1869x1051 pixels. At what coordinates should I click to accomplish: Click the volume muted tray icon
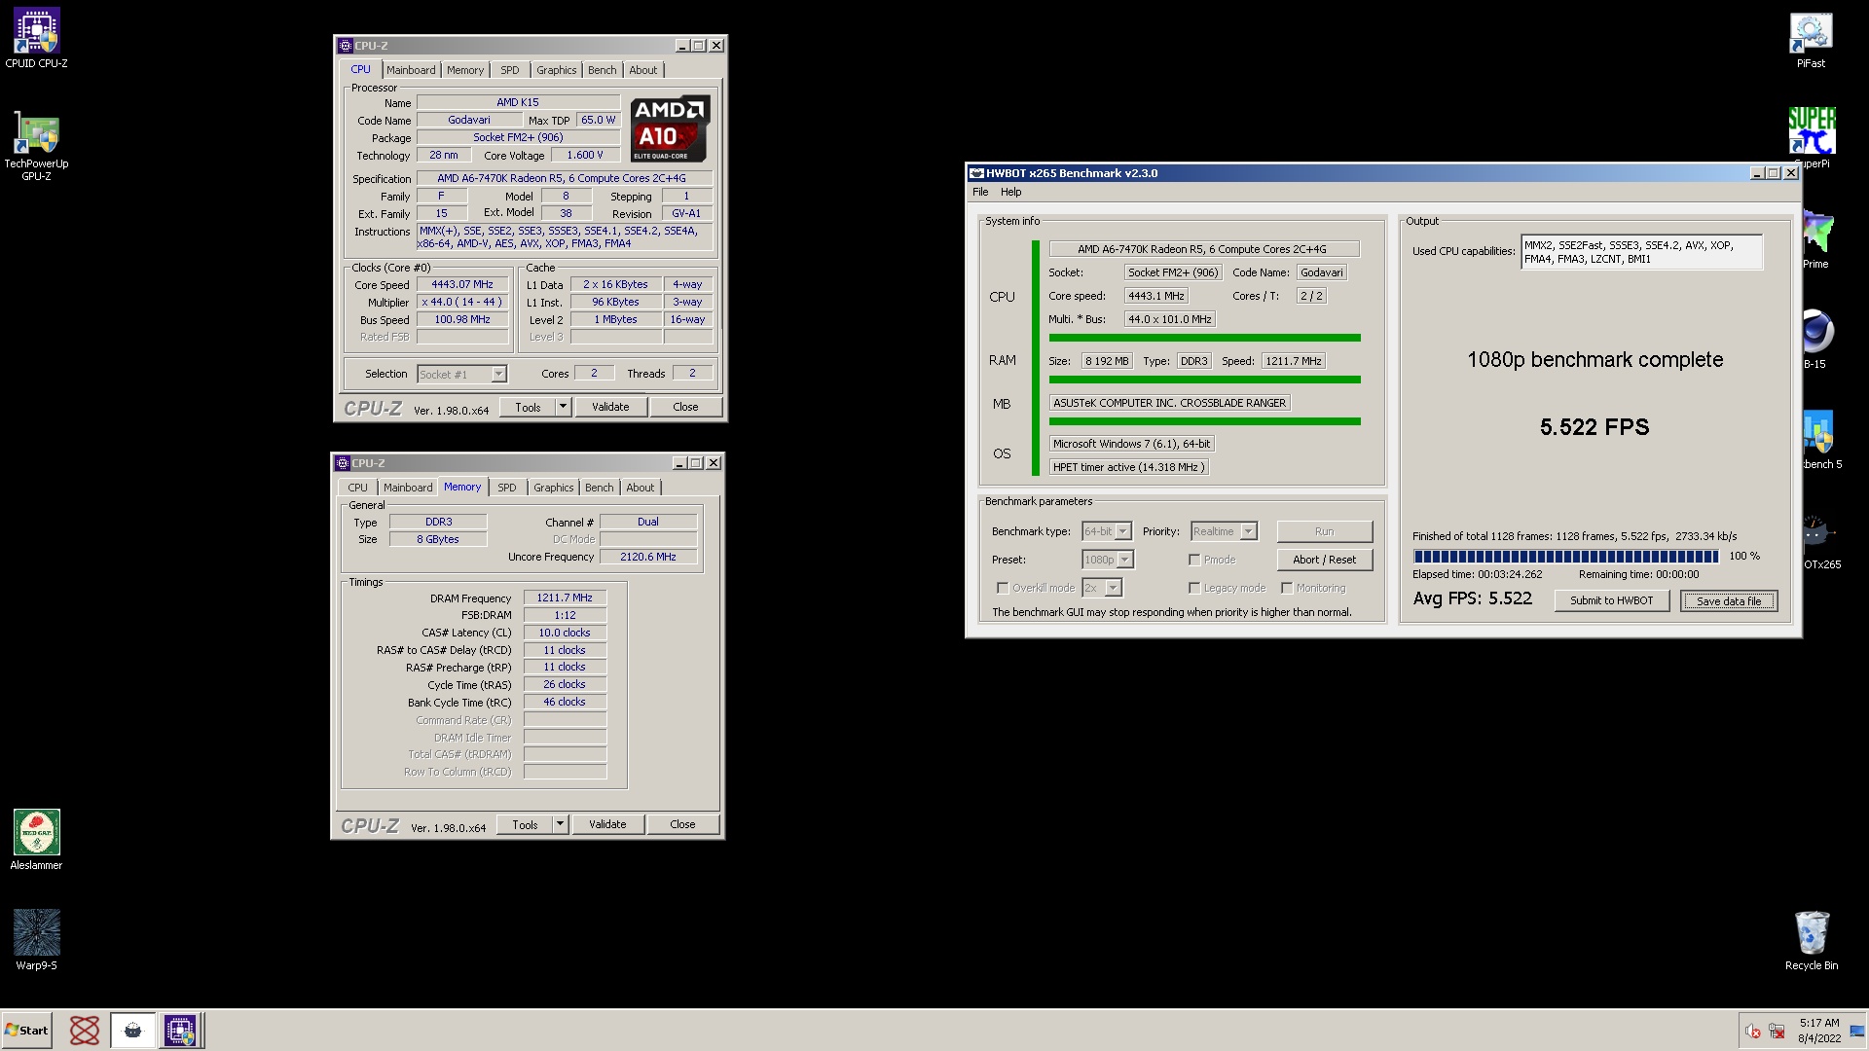pyautogui.click(x=1752, y=1032)
